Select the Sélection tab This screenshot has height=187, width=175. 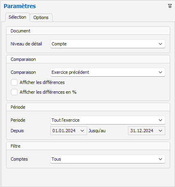click(x=17, y=17)
